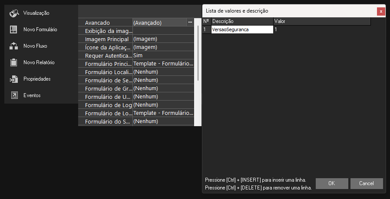390x199 pixels.
Task: Click the Valor cell in row 1
Action: point(321,29)
